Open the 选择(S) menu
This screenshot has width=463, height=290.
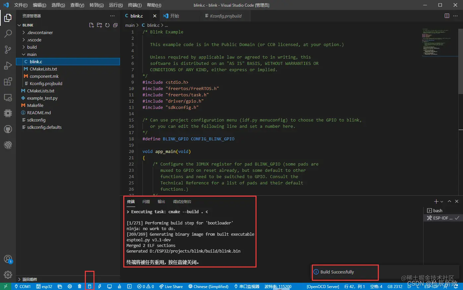point(58,5)
